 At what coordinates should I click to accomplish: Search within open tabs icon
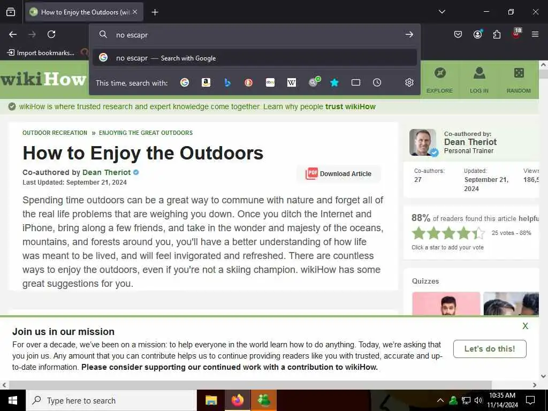(x=356, y=82)
